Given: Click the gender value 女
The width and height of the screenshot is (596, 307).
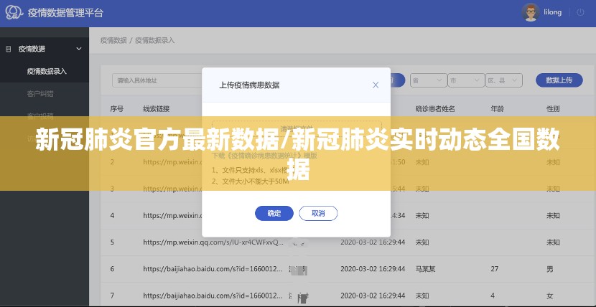Looking at the screenshot, I should pyautogui.click(x=550, y=296).
